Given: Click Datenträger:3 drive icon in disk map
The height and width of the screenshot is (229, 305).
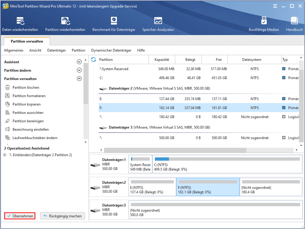Looking at the screenshot, I should click(95, 211).
